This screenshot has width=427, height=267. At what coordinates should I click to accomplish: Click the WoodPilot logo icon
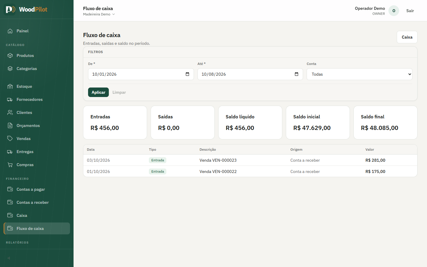(x=10, y=9)
